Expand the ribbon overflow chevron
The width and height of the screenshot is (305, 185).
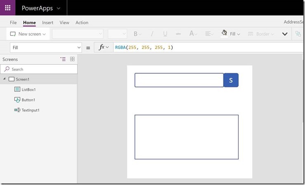click(x=284, y=34)
